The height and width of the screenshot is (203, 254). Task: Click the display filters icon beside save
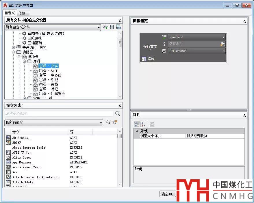pos(118,27)
